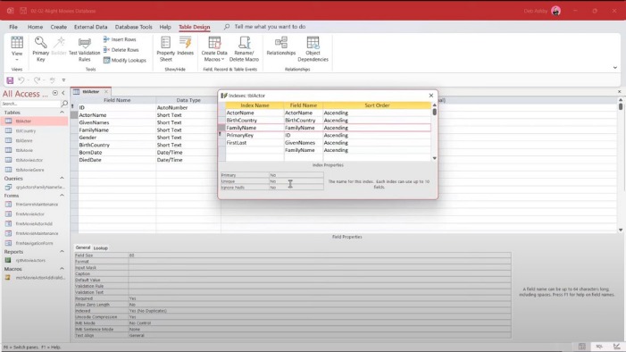Click Tell me what you want to do

click(270, 27)
